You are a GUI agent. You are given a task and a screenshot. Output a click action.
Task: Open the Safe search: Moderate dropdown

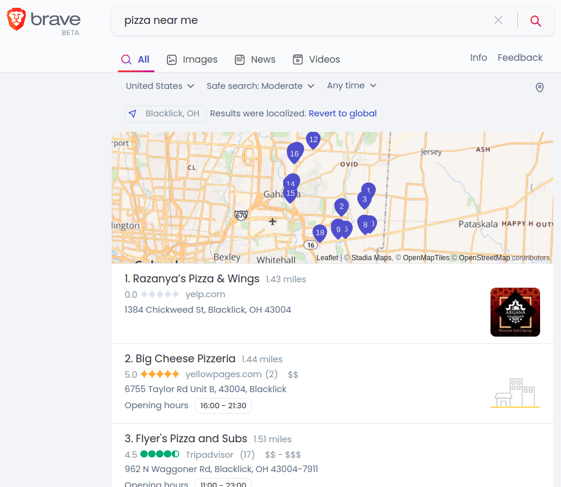coord(260,86)
